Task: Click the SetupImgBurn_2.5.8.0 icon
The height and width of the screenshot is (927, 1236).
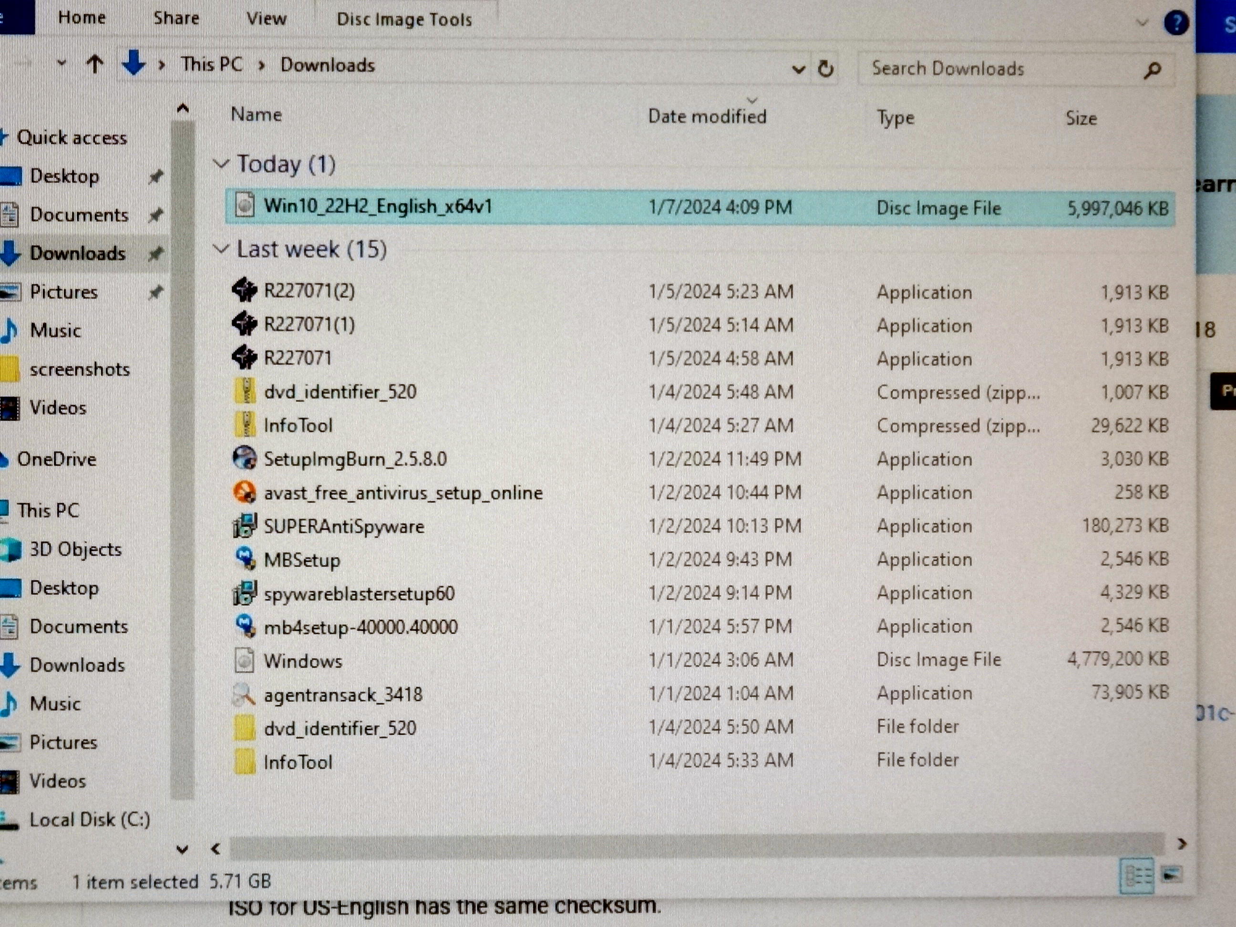Action: (x=244, y=458)
